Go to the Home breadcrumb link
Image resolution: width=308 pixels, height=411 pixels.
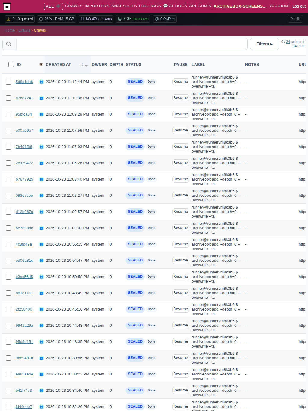[10, 30]
